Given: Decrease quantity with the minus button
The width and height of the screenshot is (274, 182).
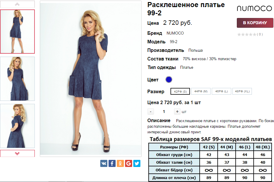Looking at the screenshot, I should [151, 112].
